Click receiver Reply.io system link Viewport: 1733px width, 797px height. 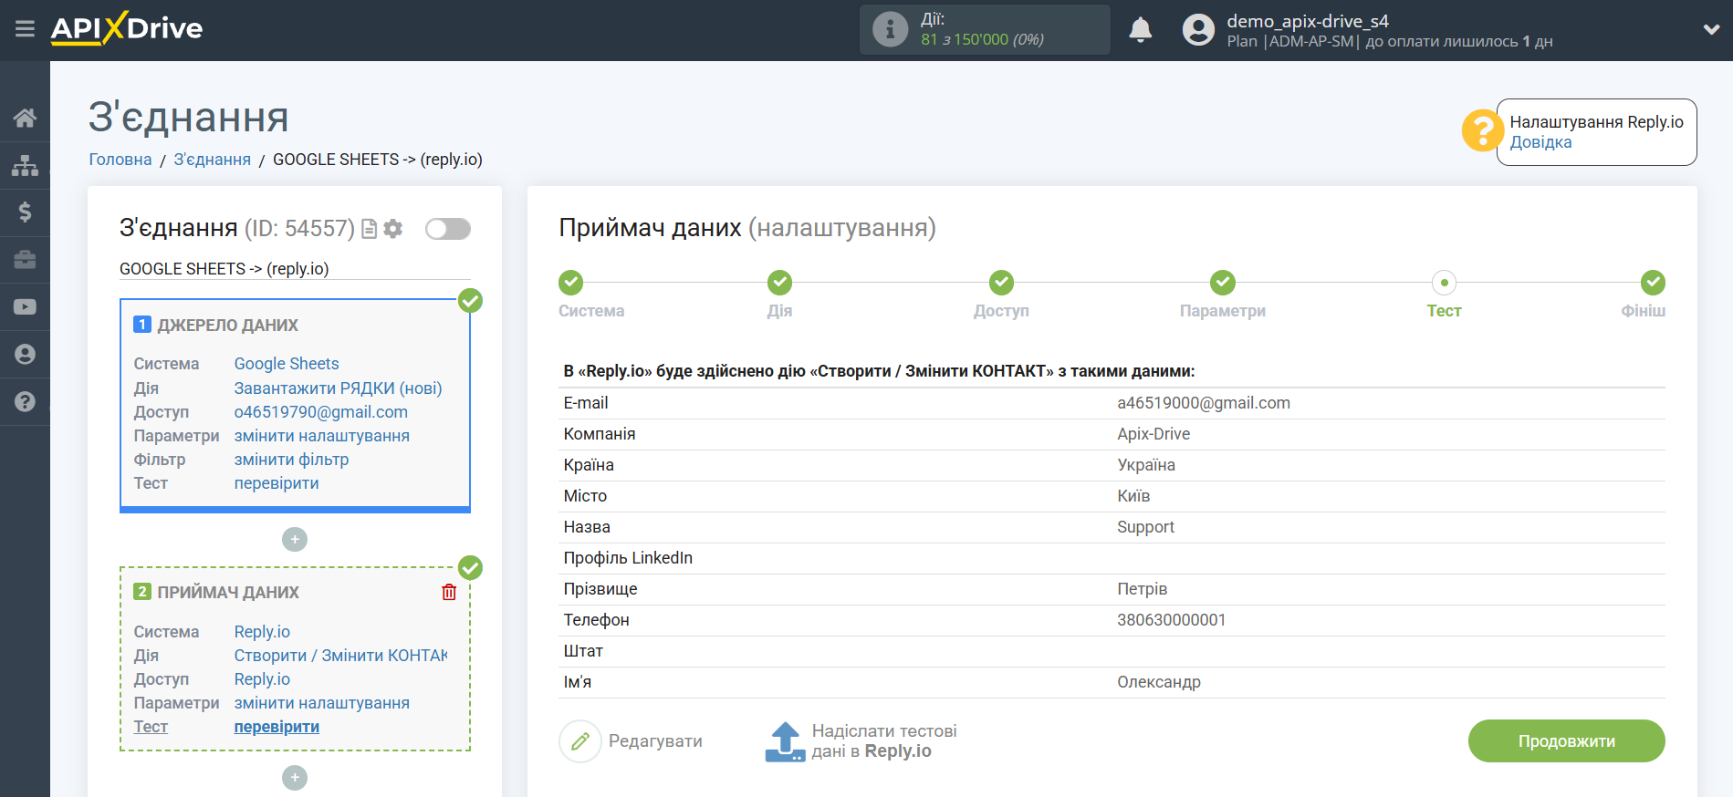262,632
